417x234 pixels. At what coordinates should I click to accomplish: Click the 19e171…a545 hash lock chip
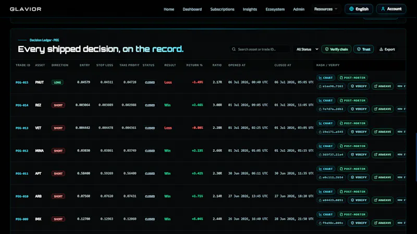331,132
